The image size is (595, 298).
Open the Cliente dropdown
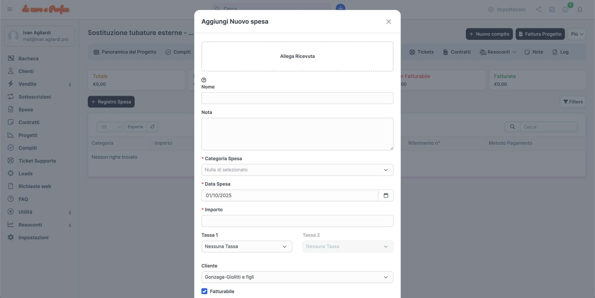pyautogui.click(x=297, y=277)
